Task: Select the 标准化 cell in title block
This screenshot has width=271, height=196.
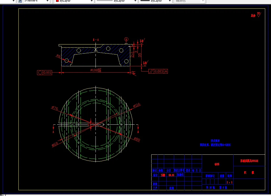Action: pos(180,175)
